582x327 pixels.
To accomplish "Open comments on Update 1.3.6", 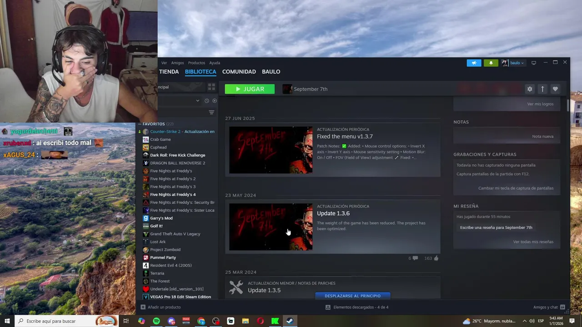I will [x=413, y=258].
